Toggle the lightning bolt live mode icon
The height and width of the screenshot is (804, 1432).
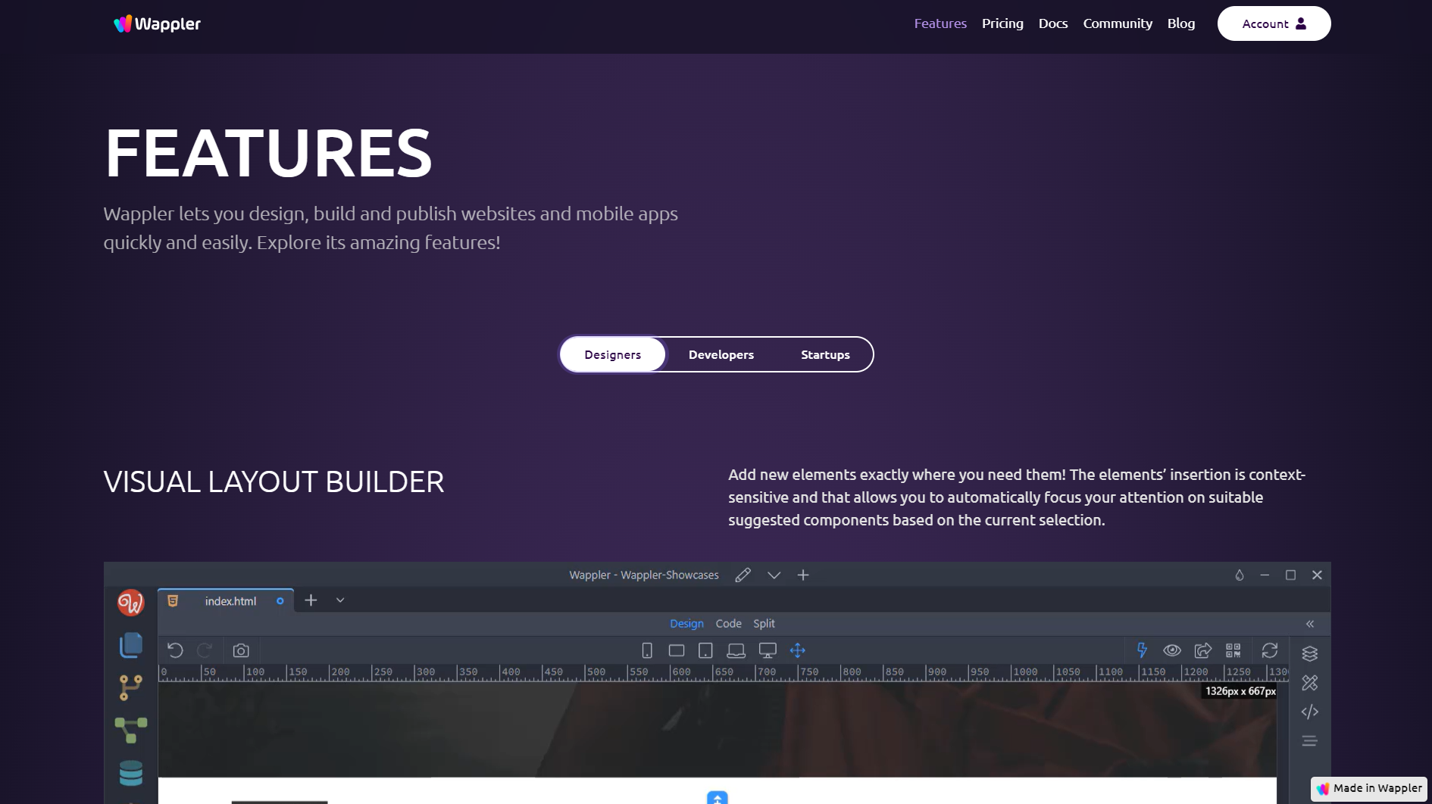click(x=1142, y=650)
